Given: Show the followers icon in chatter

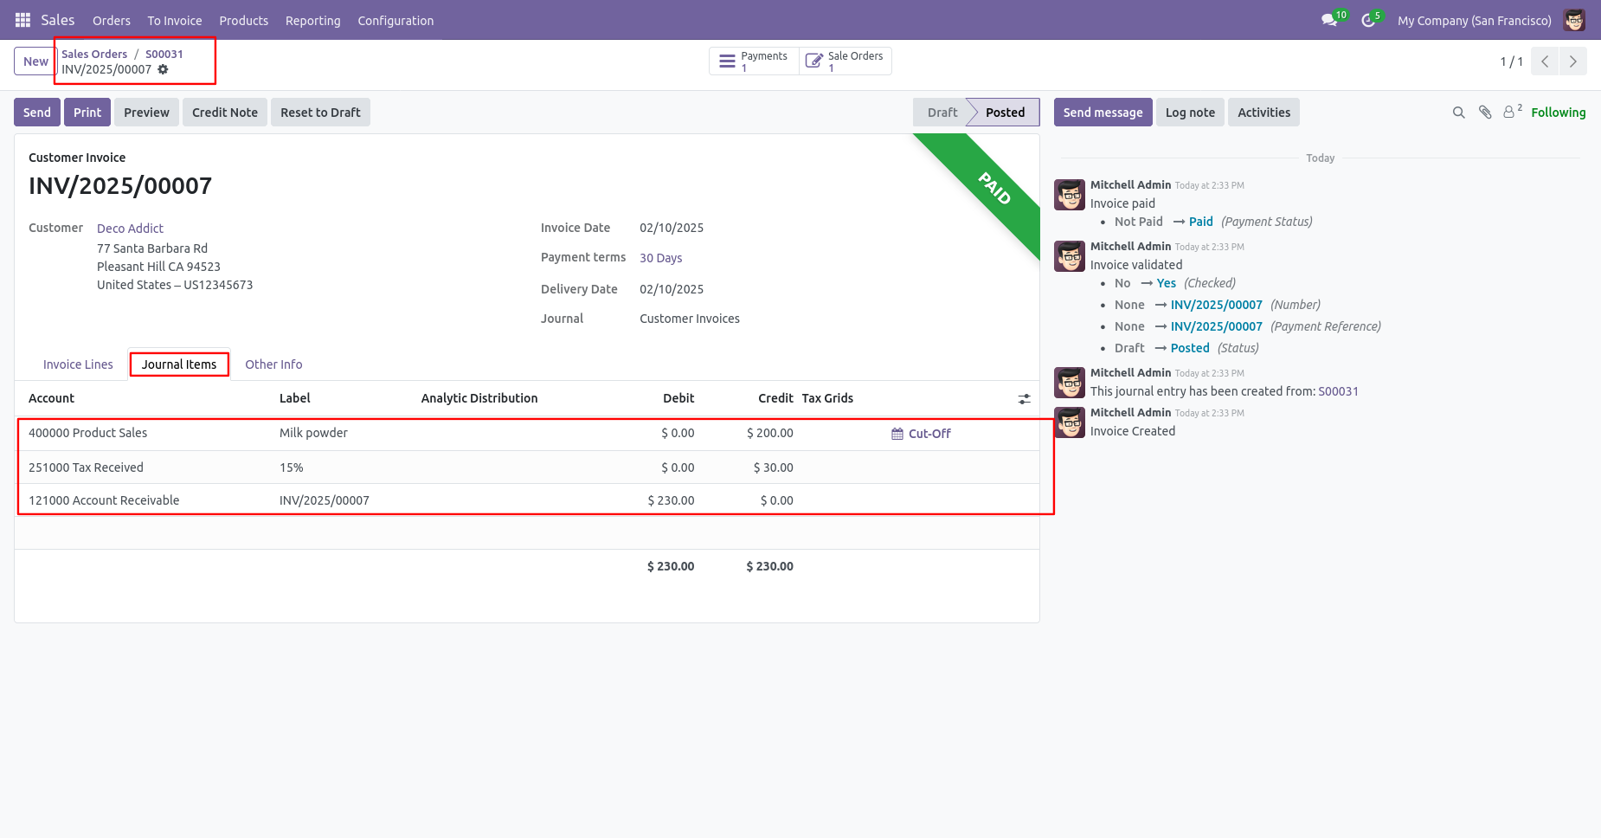Looking at the screenshot, I should (1512, 112).
